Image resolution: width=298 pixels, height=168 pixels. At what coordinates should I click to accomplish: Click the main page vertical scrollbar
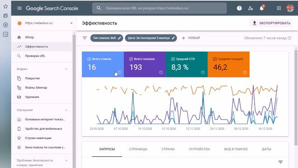pos(296,97)
